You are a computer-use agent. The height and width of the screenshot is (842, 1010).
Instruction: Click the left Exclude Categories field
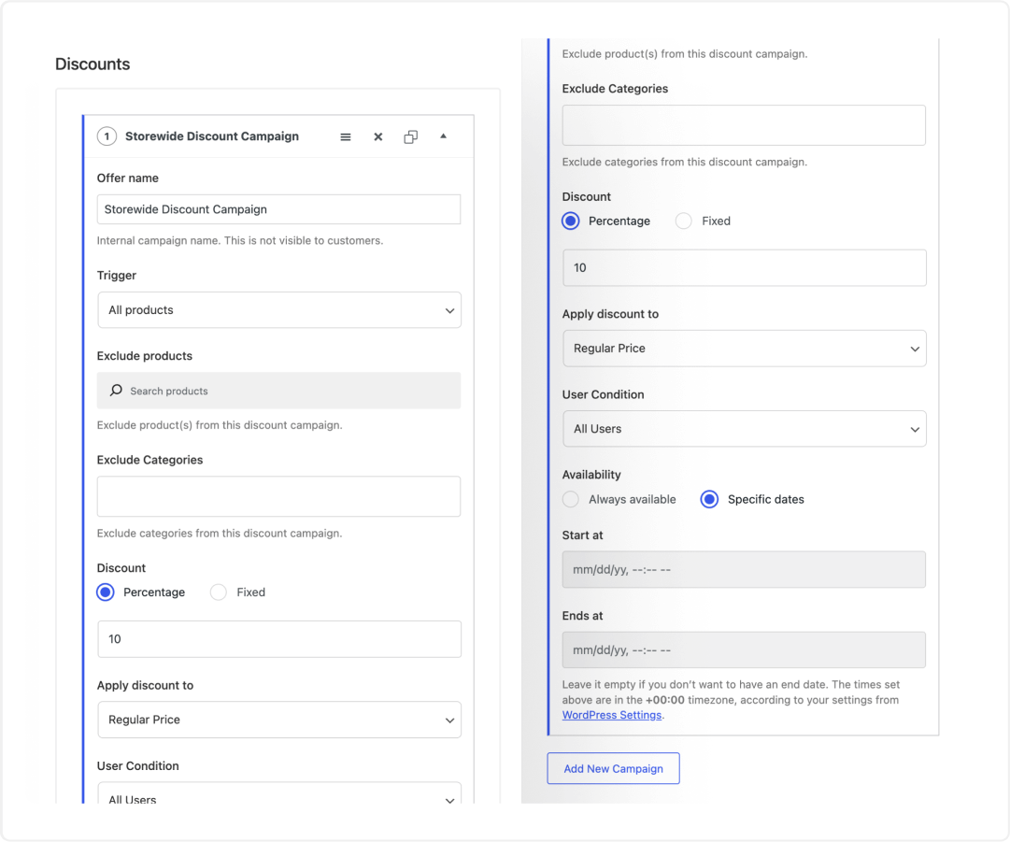pyautogui.click(x=279, y=496)
